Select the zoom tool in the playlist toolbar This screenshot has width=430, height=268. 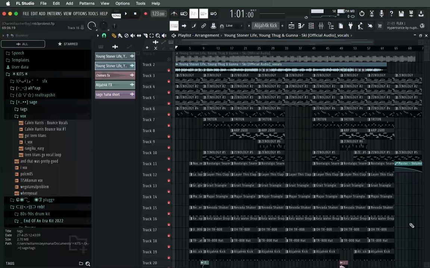coord(158,36)
